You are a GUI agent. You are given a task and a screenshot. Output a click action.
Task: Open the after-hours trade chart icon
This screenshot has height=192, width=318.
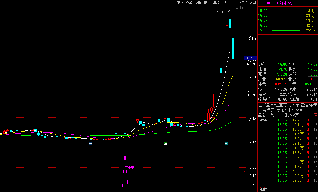click(x=316, y=115)
